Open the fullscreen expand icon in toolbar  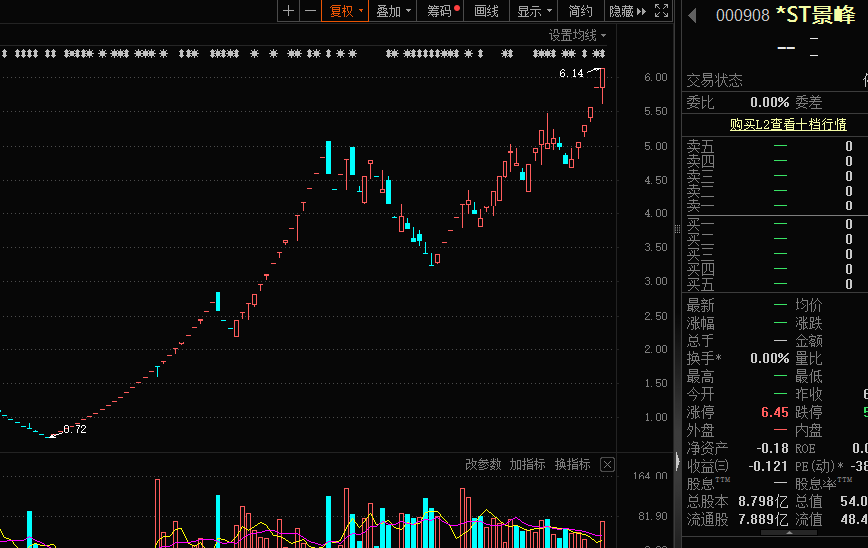[662, 11]
